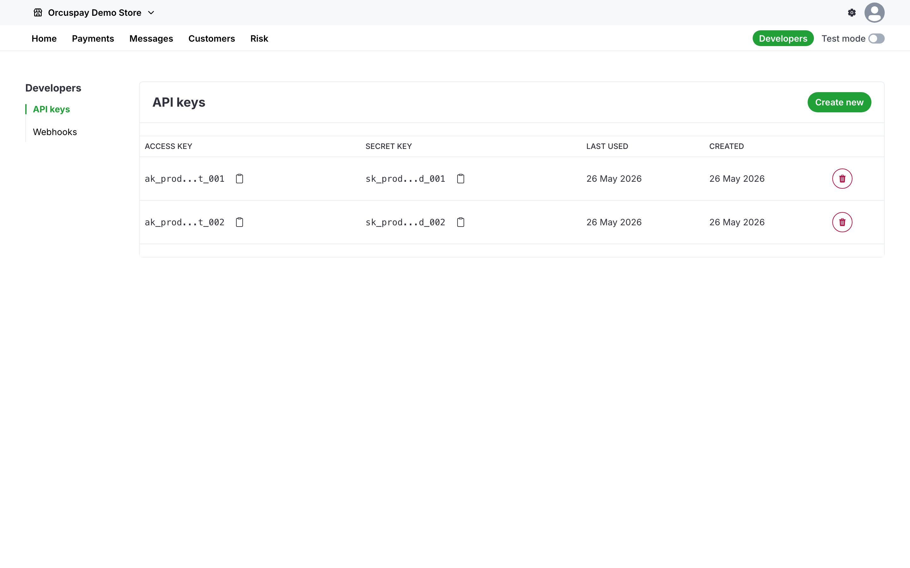
Task: Open the Payments tab
Action: [93, 39]
